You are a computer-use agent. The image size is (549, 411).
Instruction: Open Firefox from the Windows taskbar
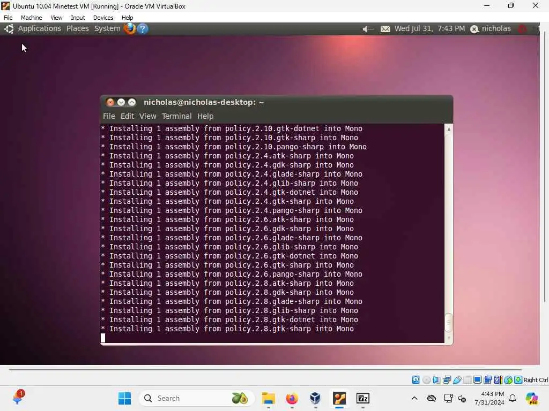(x=292, y=398)
